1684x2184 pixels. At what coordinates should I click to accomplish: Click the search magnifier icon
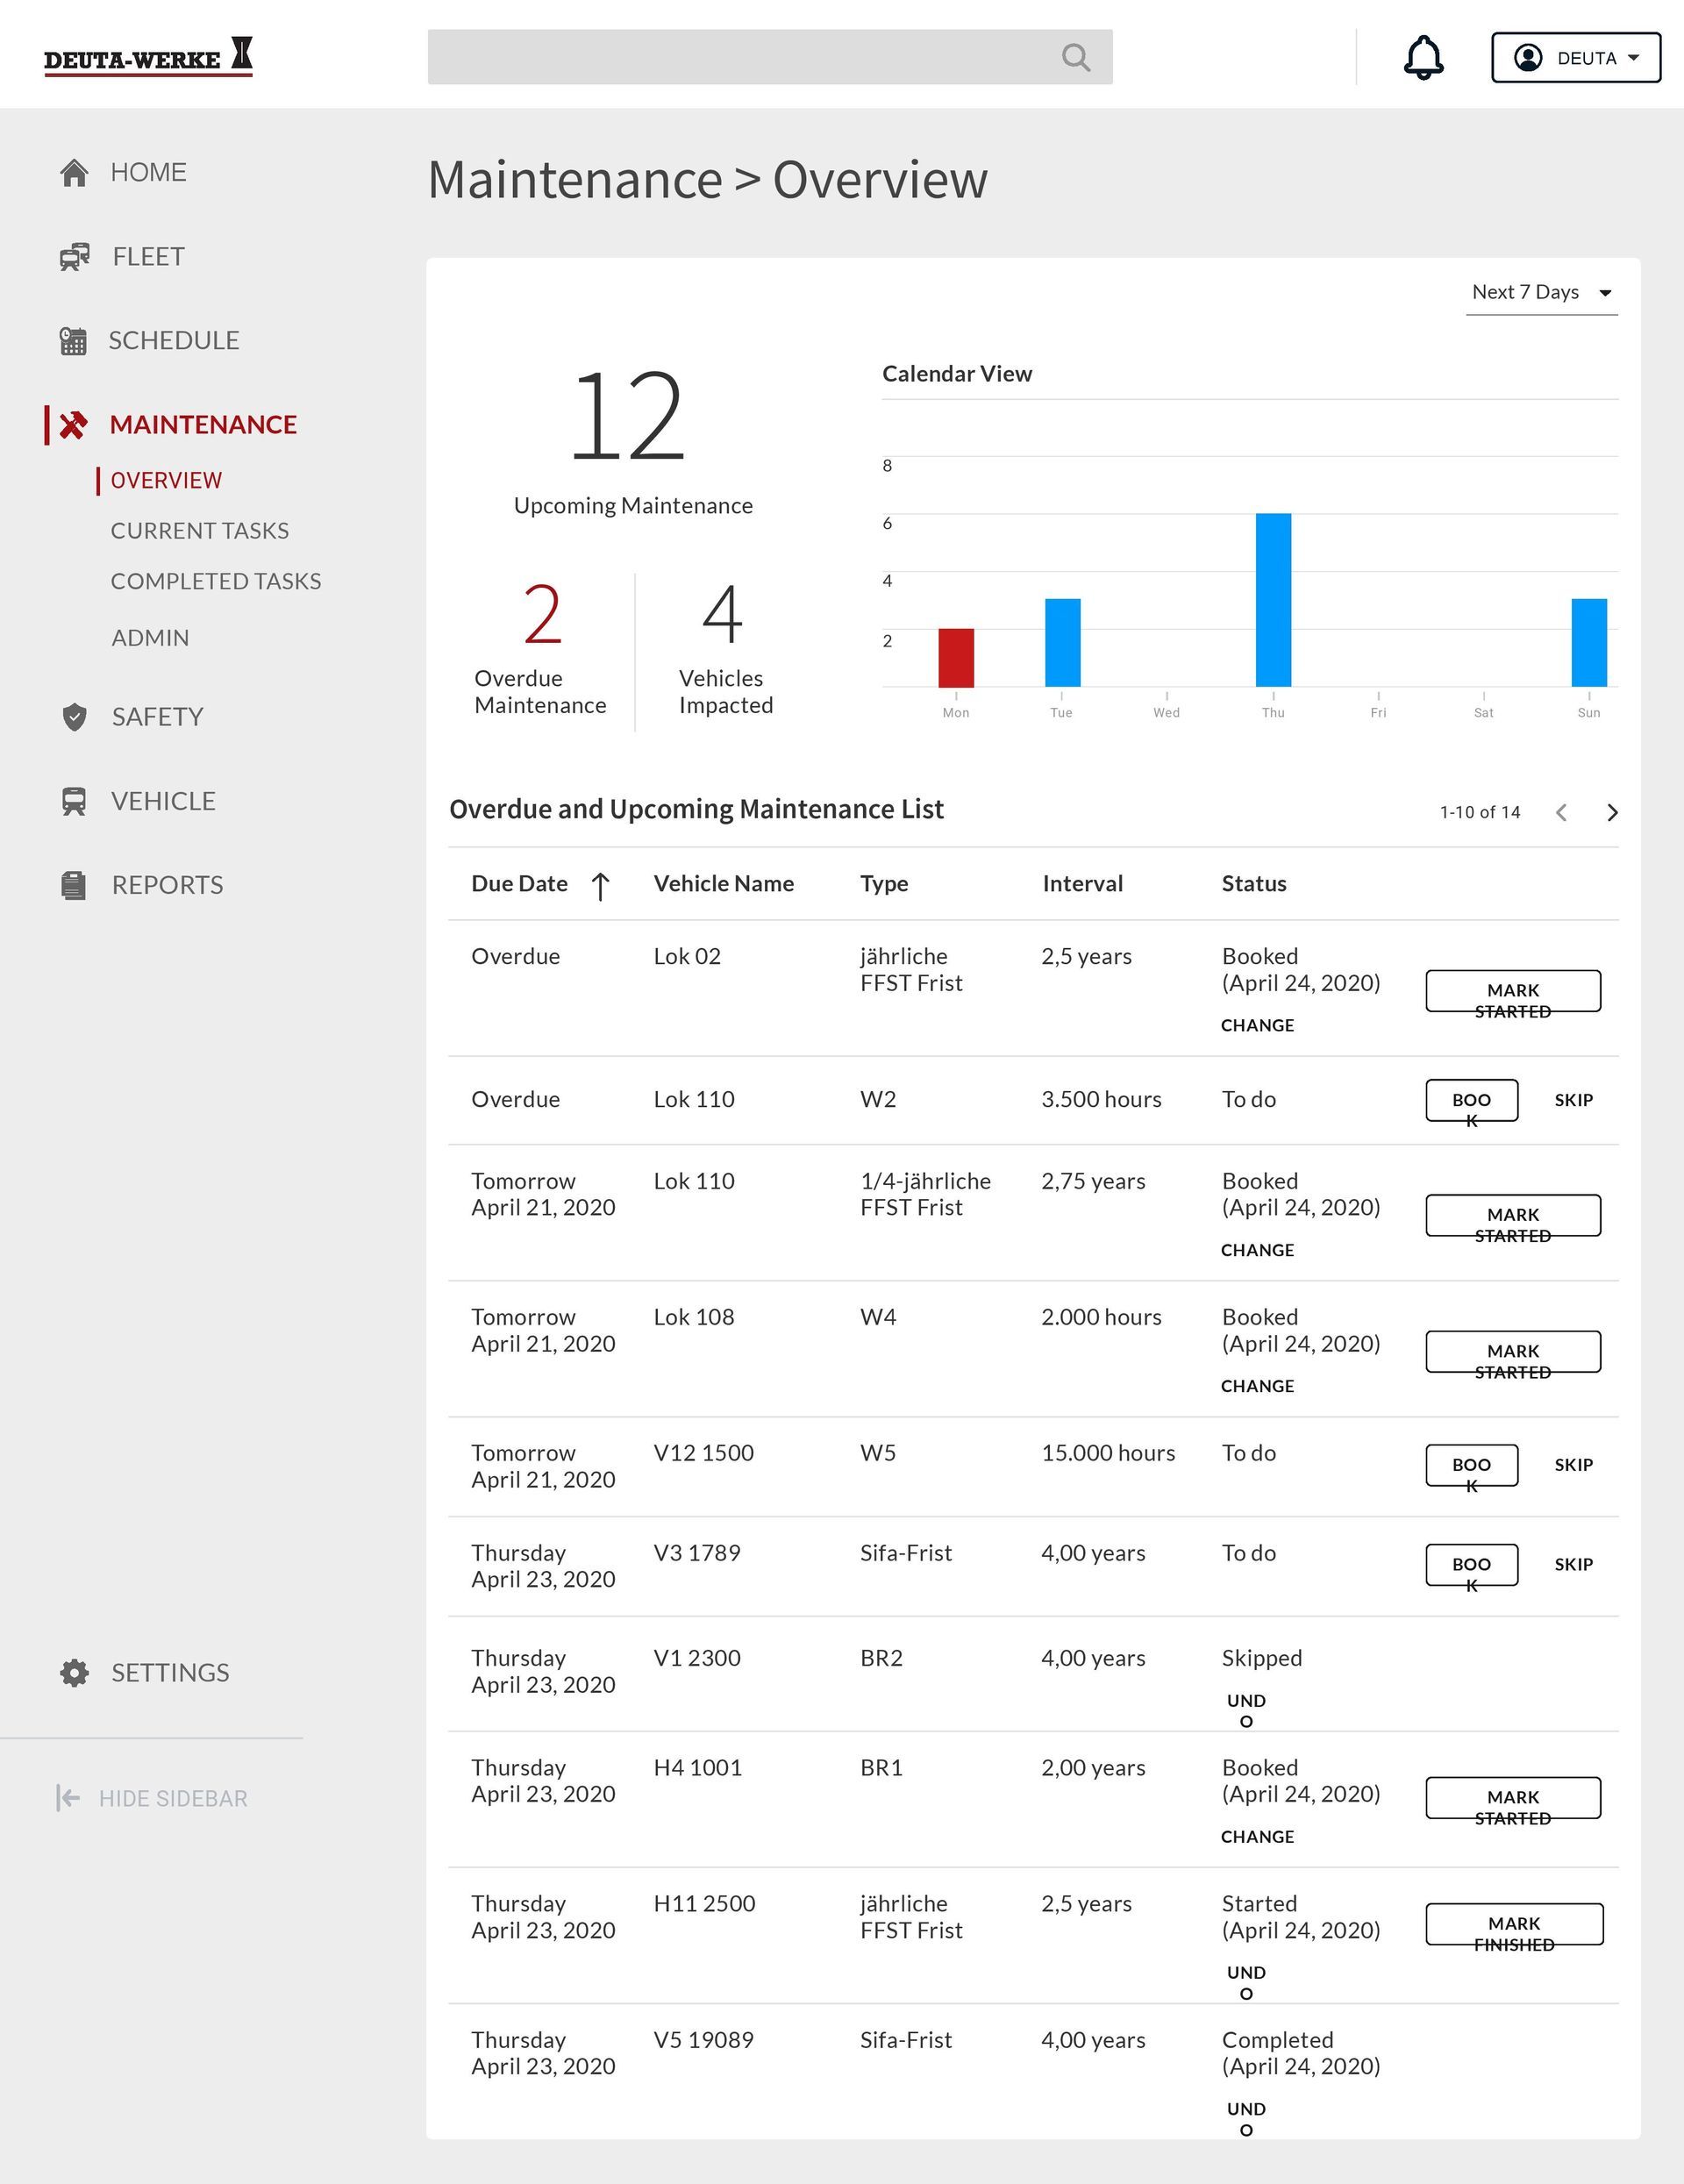(x=1075, y=57)
